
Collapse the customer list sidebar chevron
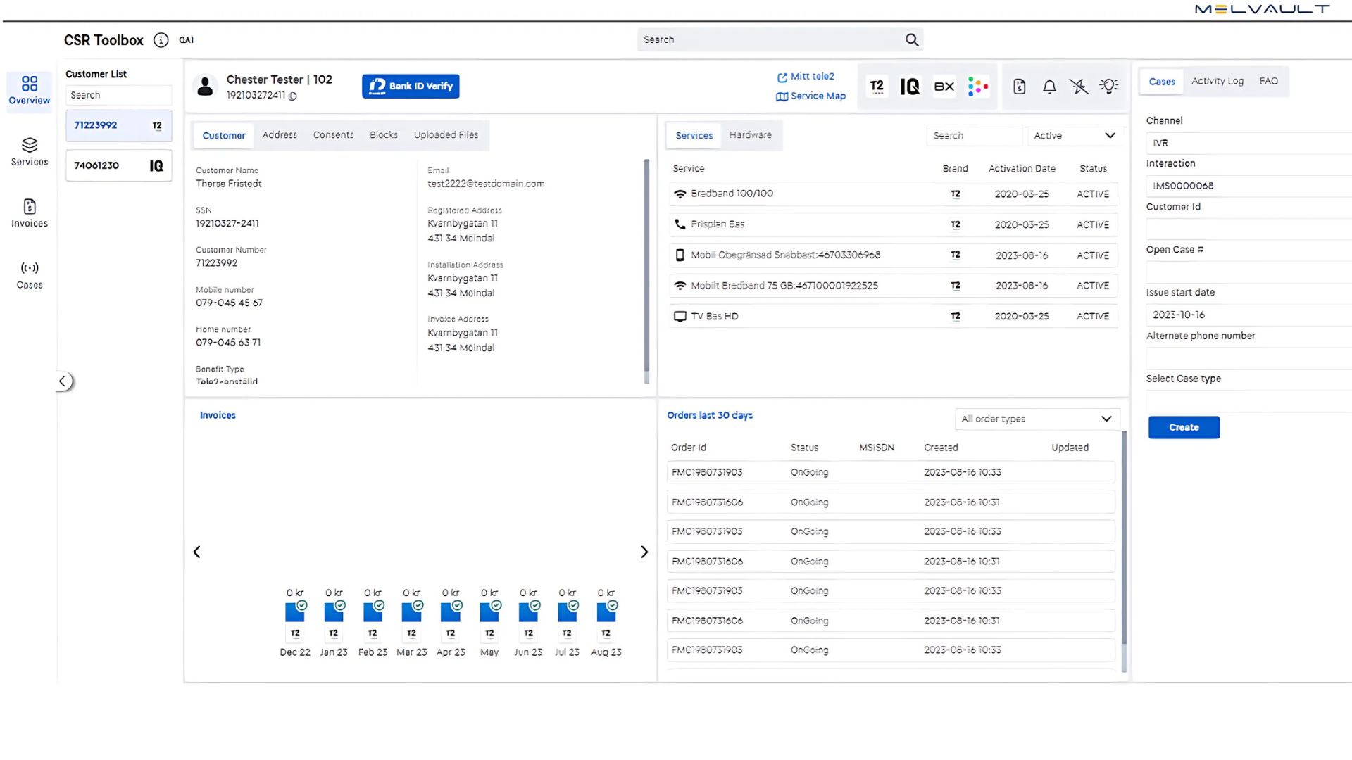63,381
